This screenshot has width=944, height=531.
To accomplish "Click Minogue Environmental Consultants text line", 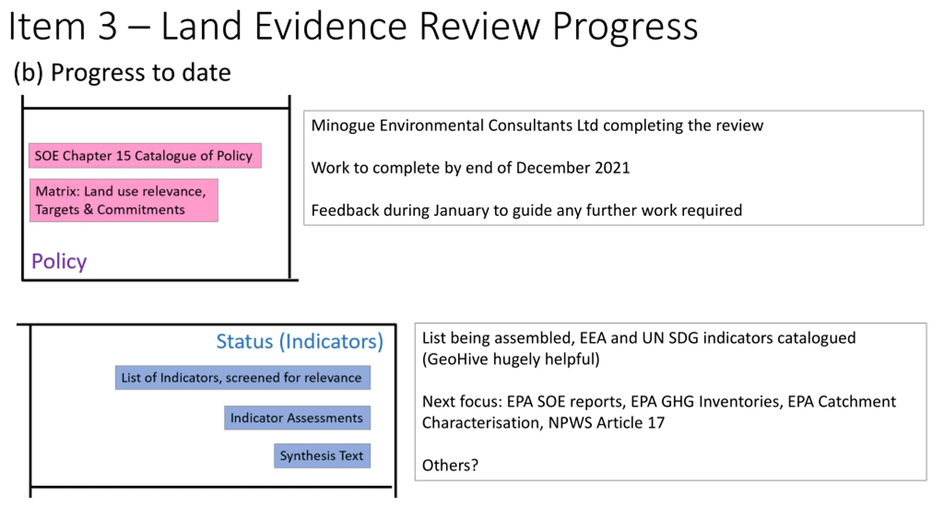I will coord(537,125).
